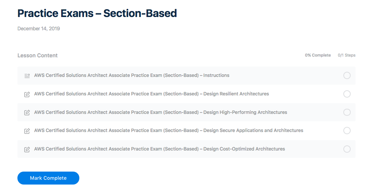Click quiz icon beside Design Secure Applications

(27, 131)
